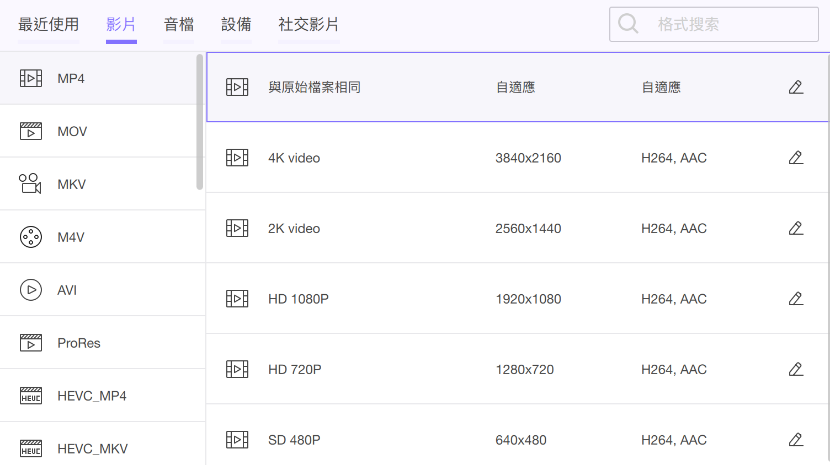Open the 社交影片 tab
Viewport: 830px width, 465px height.
click(308, 24)
